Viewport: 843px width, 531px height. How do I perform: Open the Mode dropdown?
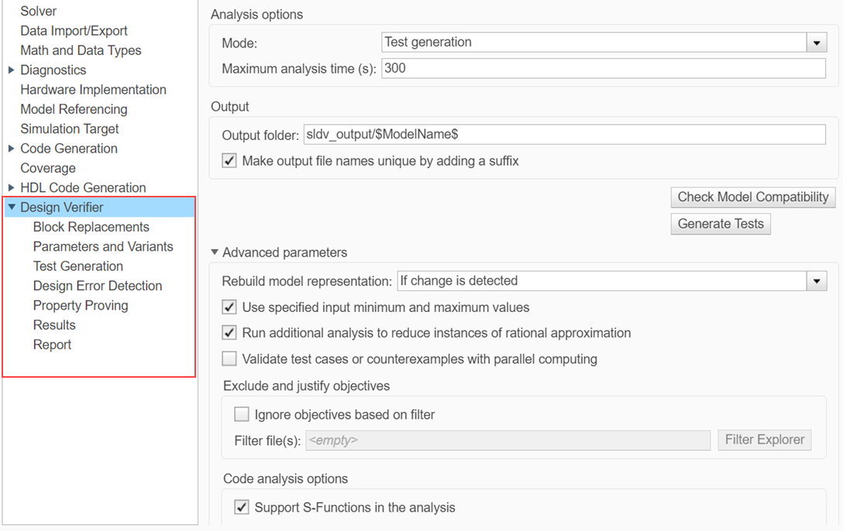click(x=816, y=42)
